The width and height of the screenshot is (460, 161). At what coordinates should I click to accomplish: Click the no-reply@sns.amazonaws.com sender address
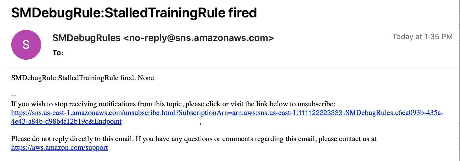pos(199,38)
